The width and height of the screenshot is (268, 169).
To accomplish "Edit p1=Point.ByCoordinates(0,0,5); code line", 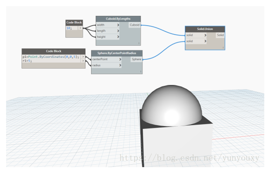I will point(51,57).
